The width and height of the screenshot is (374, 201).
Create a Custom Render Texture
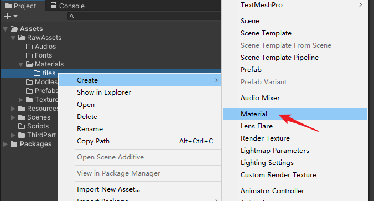[295, 175]
